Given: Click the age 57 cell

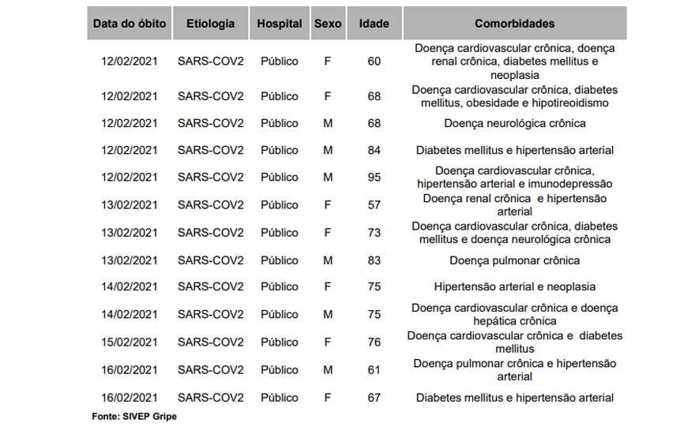Looking at the screenshot, I should pos(374,205).
